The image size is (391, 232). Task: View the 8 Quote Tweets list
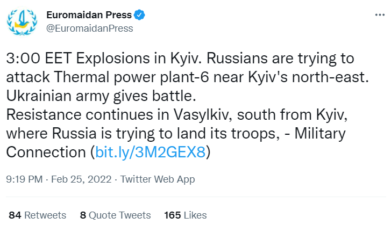pyautogui.click(x=115, y=215)
